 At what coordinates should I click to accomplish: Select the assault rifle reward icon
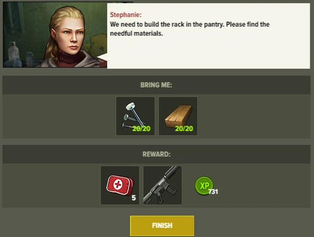pos(163,185)
